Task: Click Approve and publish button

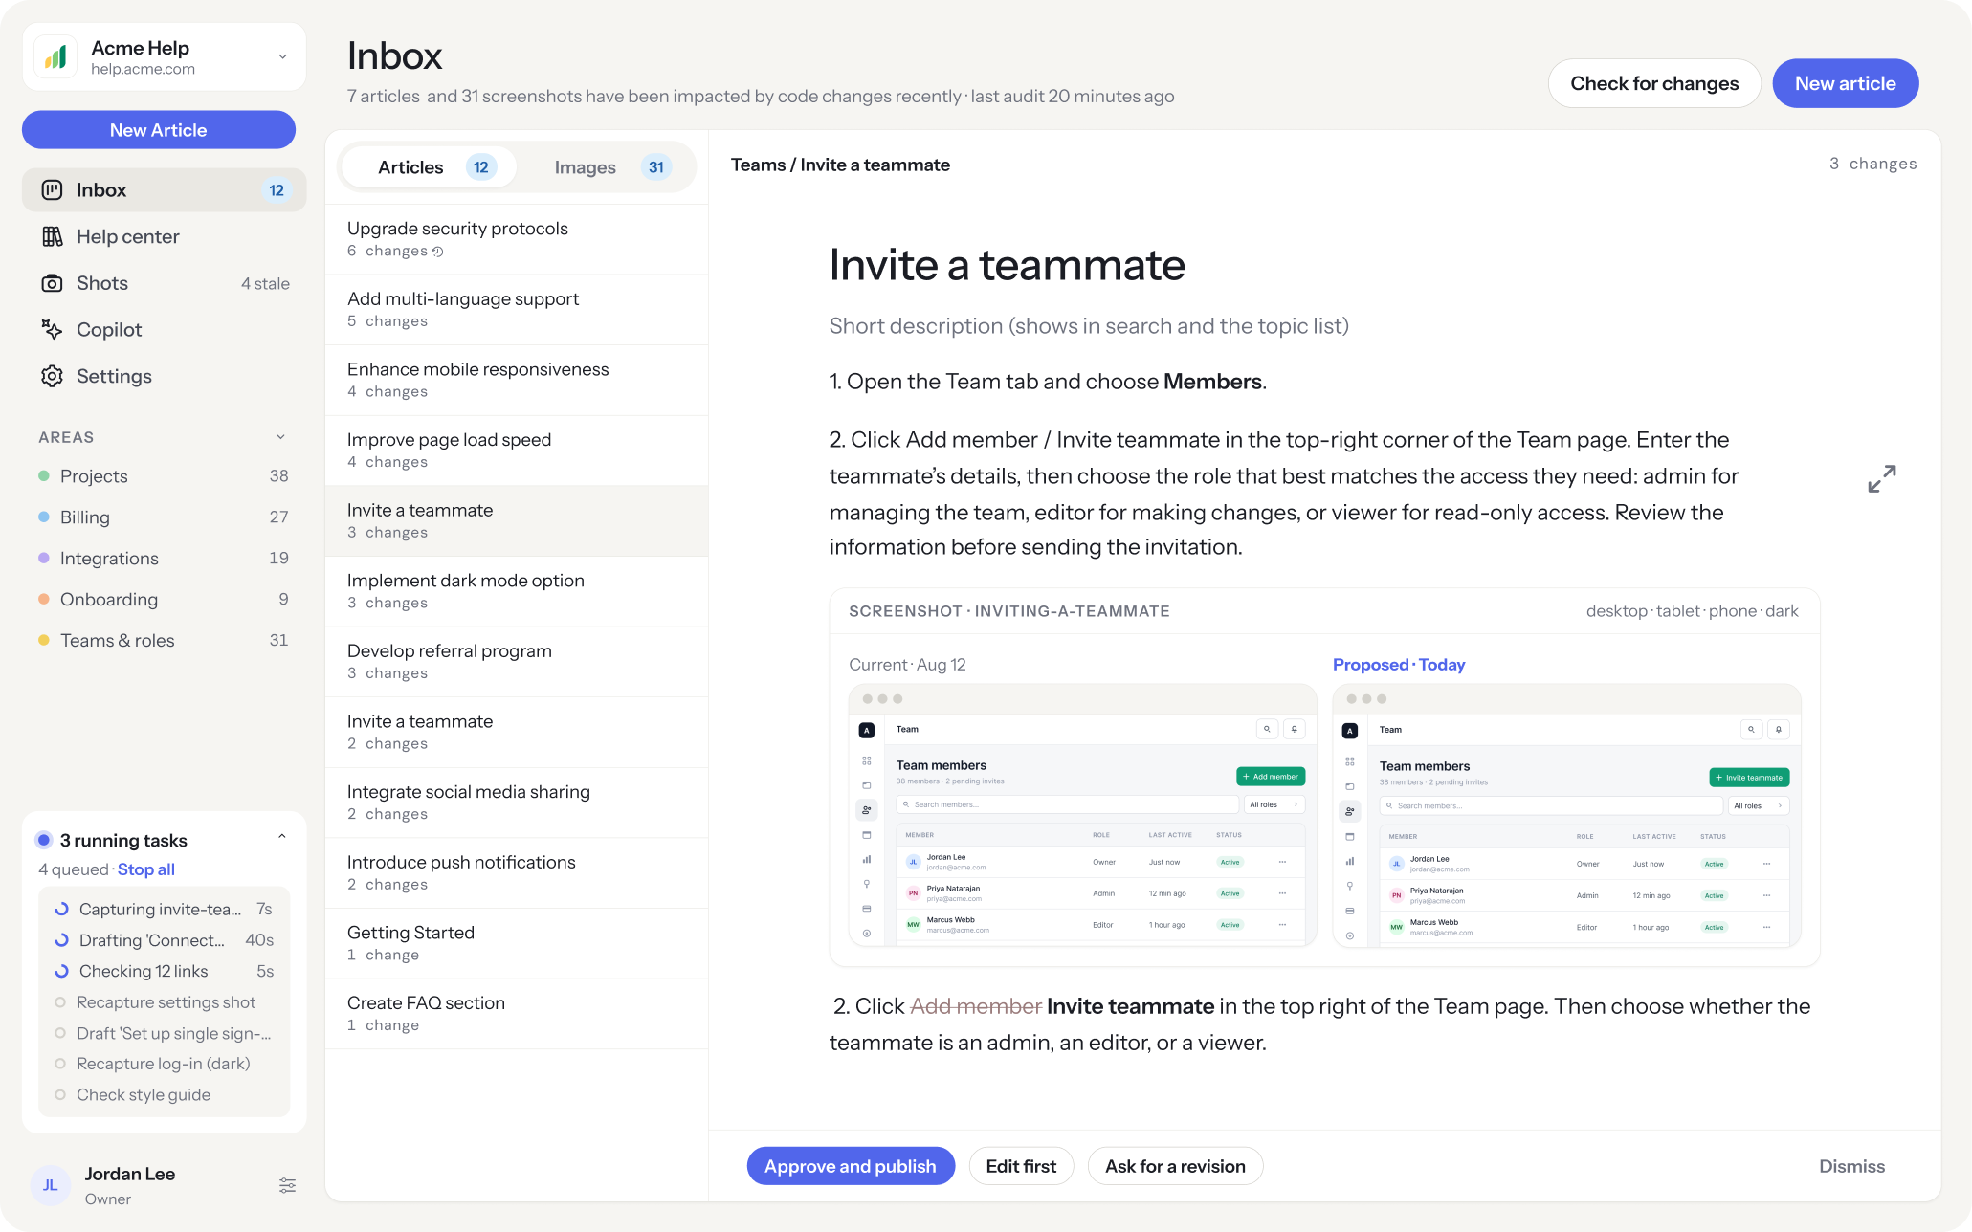Action: [x=851, y=1166]
